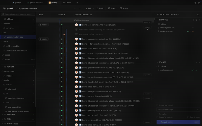Screen dimensions: 202x126
Task: Click the Pull button
Action: click(88, 8)
